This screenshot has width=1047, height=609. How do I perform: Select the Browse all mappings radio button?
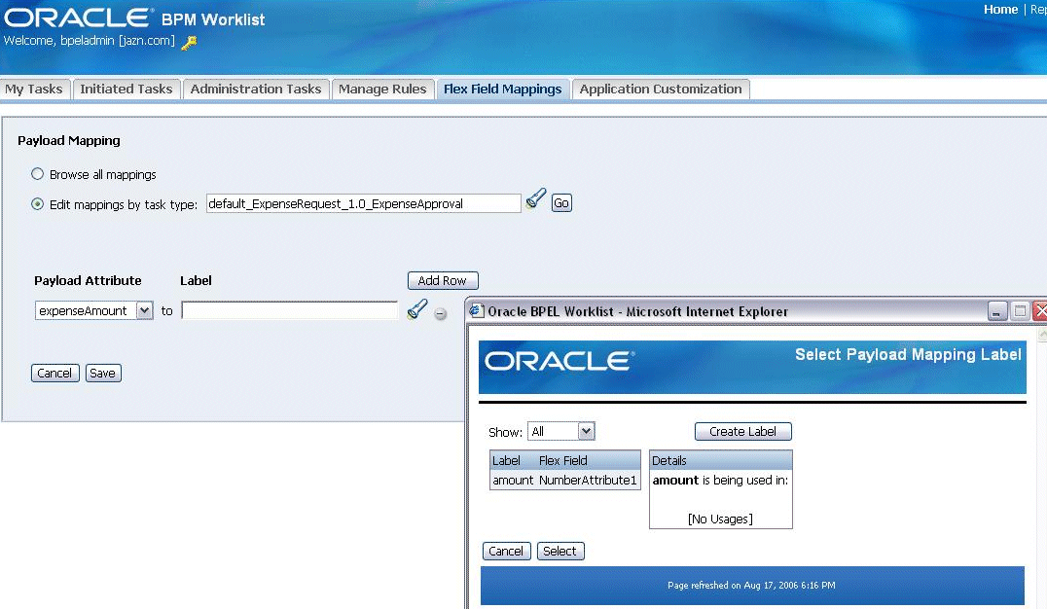(37, 174)
